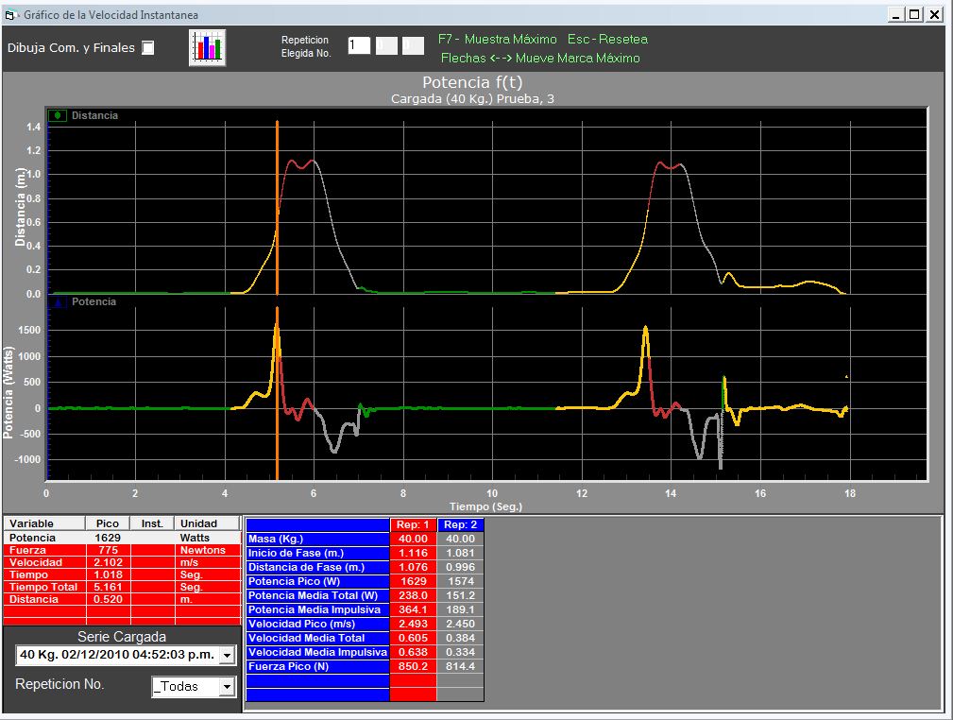The height and width of the screenshot is (720, 953).
Task: Click the Velocidad Media Impulsiva label
Action: [x=318, y=652]
